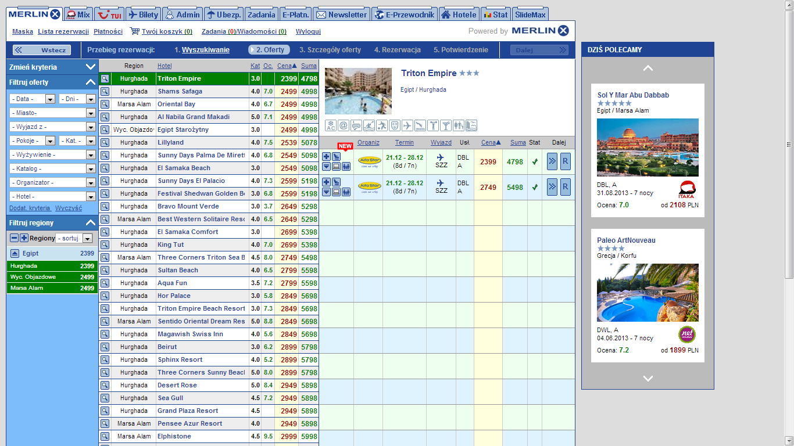794x446 pixels.
Task: Open Dodat. kryteria link
Action: coord(30,208)
